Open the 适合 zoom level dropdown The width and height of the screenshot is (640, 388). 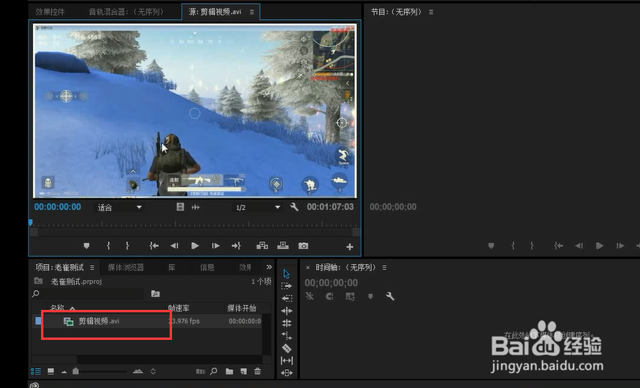click(119, 207)
